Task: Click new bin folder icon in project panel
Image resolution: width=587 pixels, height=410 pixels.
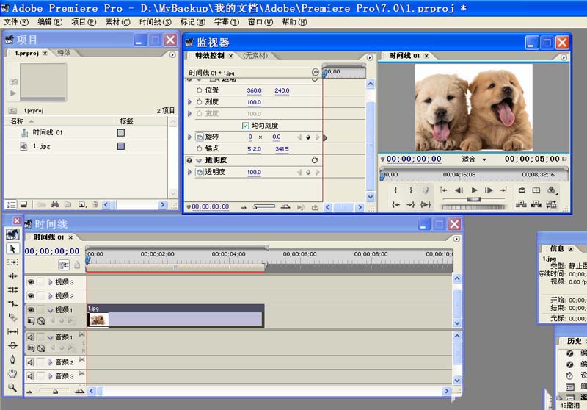Action: tap(68, 204)
